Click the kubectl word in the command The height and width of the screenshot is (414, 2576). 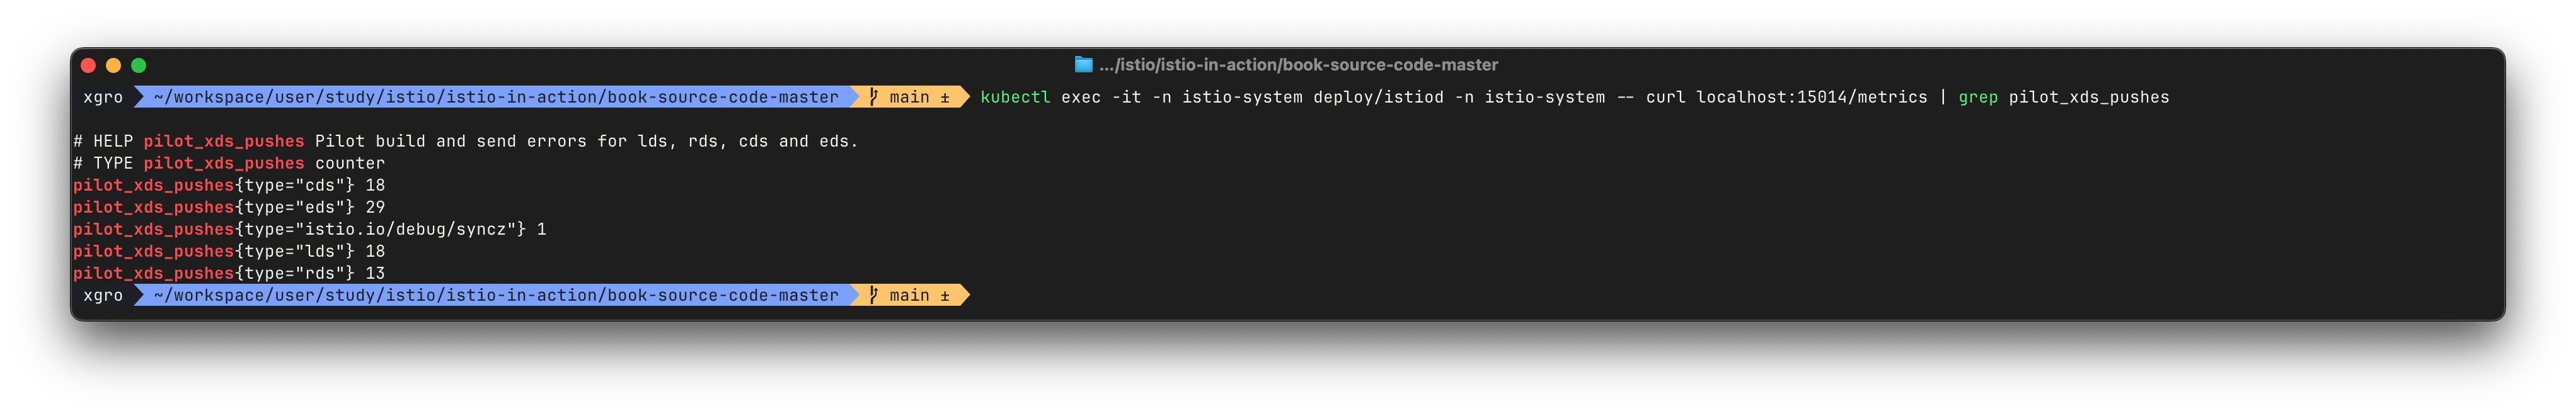(1015, 97)
